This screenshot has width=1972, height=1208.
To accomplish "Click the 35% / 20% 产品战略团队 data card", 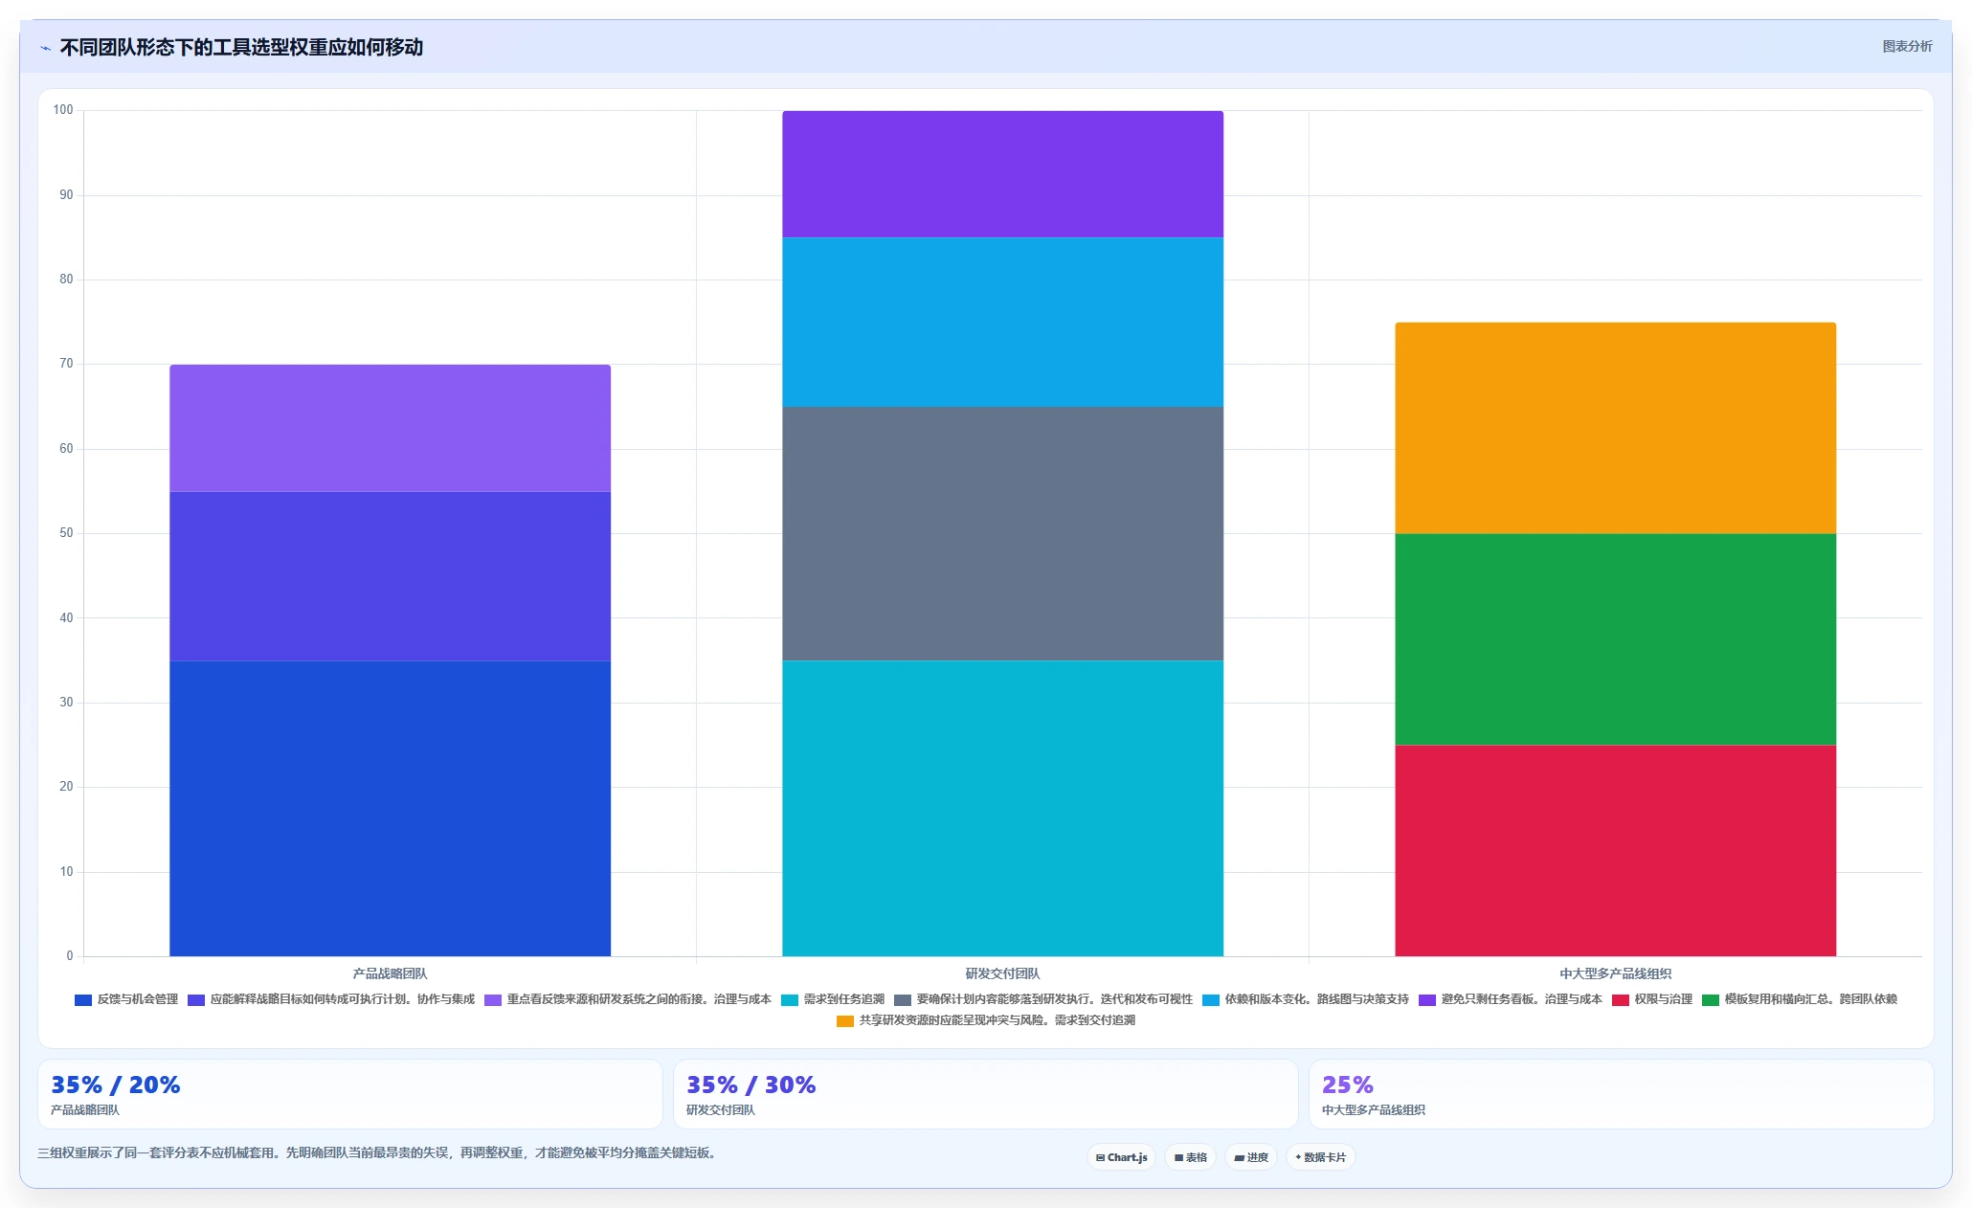I will [x=350, y=1094].
